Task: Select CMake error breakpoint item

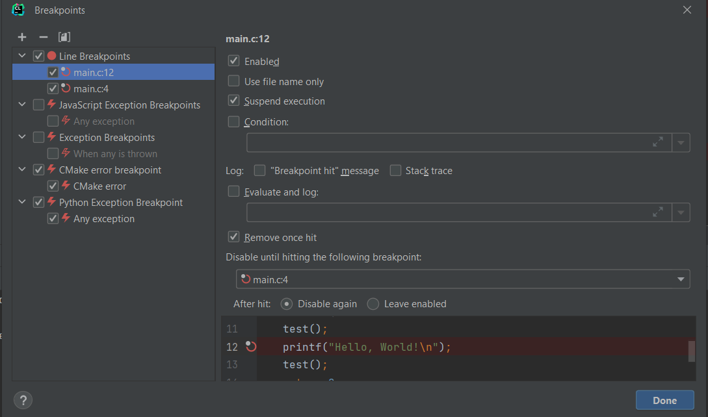Action: click(x=99, y=186)
